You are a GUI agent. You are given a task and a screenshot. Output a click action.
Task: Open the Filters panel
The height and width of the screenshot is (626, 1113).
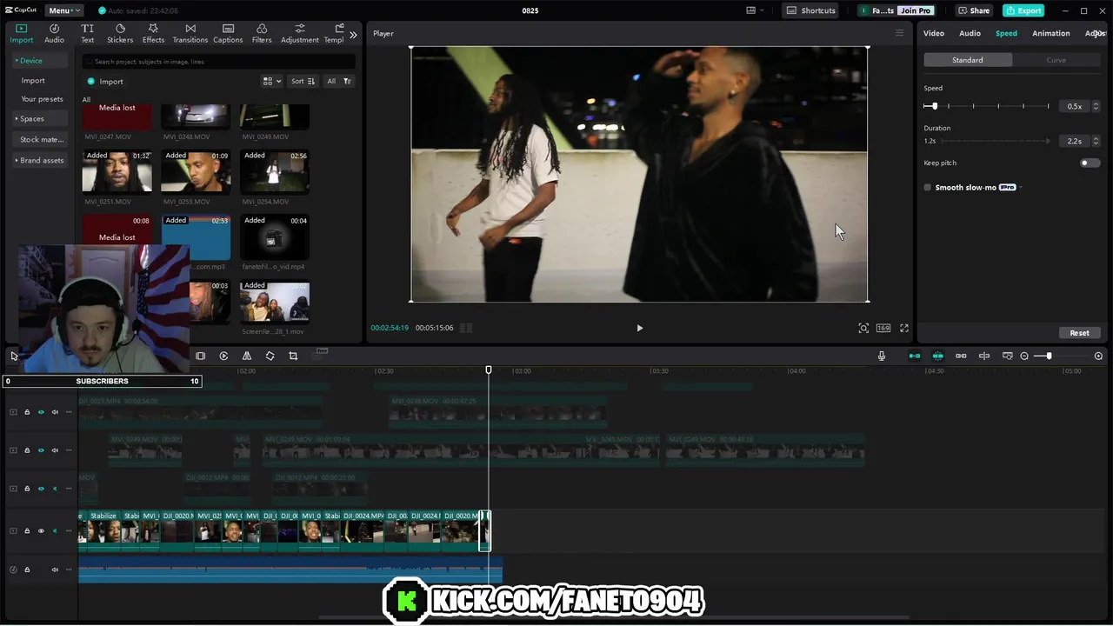coord(262,34)
